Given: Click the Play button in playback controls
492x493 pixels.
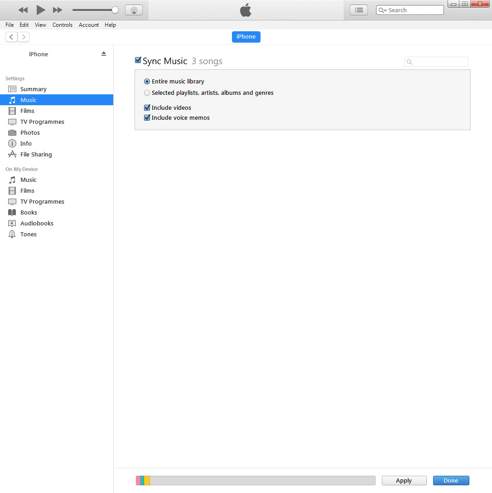Looking at the screenshot, I should click(x=41, y=10).
